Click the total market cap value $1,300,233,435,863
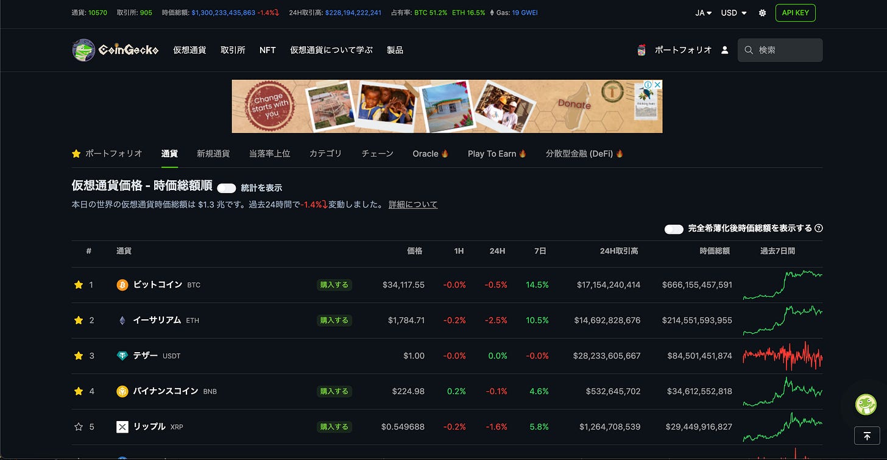Viewport: 887px width, 460px height. click(x=223, y=13)
